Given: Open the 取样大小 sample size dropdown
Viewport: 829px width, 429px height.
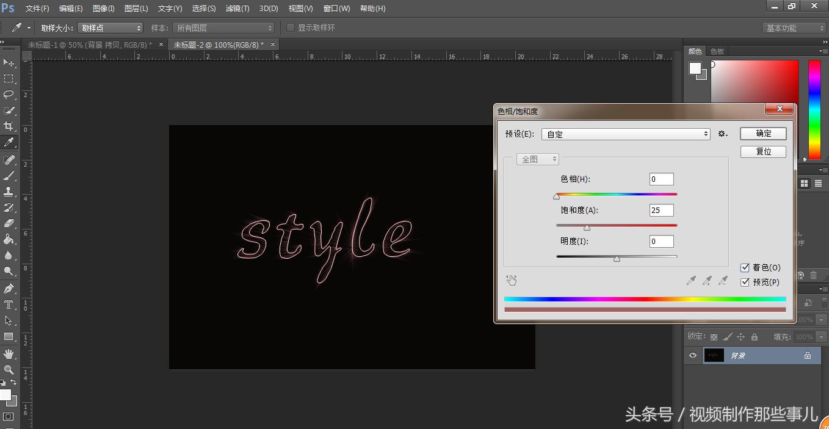Looking at the screenshot, I should (x=110, y=27).
